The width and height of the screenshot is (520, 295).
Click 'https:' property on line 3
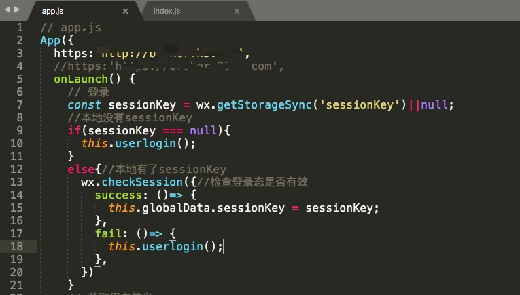(x=74, y=54)
